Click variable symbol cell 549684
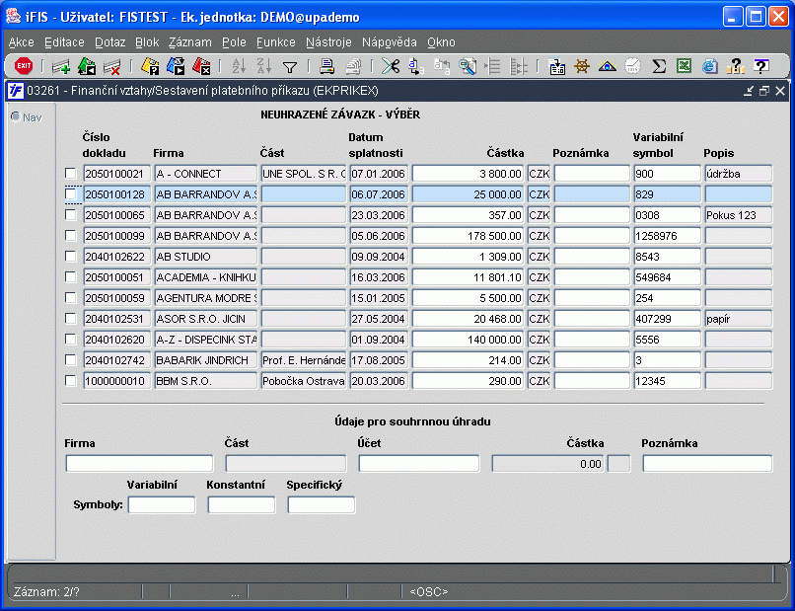 [x=667, y=277]
